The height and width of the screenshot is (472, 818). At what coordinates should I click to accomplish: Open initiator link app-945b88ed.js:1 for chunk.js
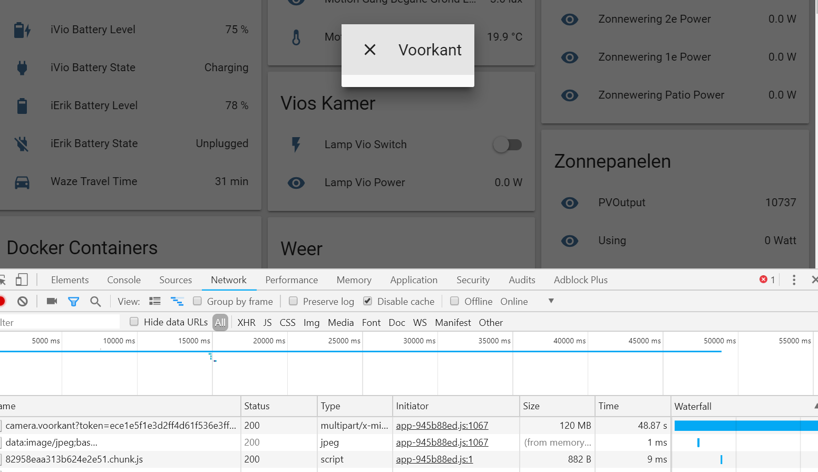tap(434, 459)
